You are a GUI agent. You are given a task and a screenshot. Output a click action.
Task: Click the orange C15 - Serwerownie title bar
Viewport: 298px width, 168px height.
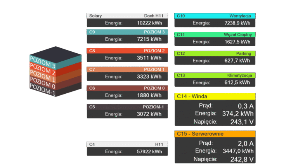point(215,134)
